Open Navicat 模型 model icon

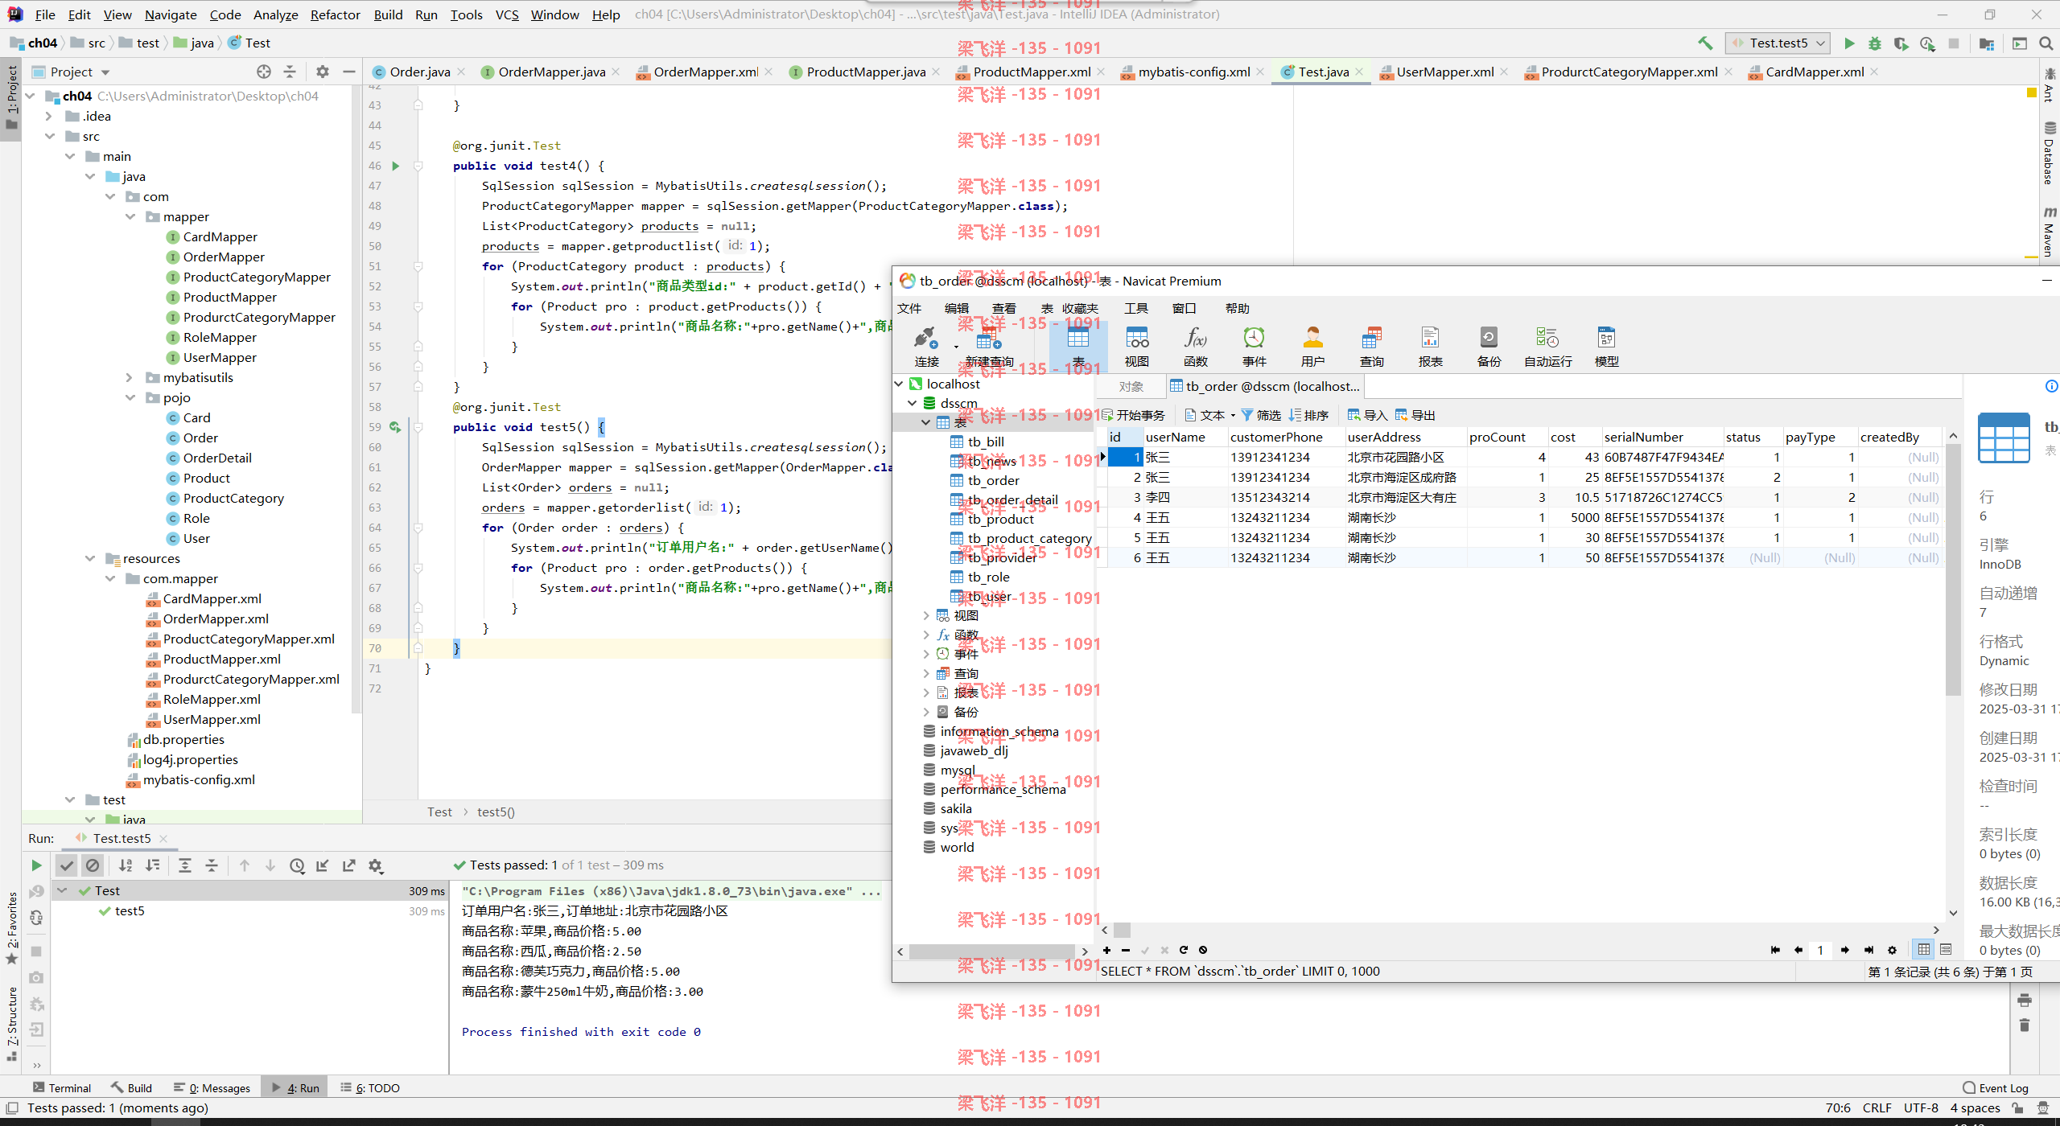pyautogui.click(x=1606, y=347)
